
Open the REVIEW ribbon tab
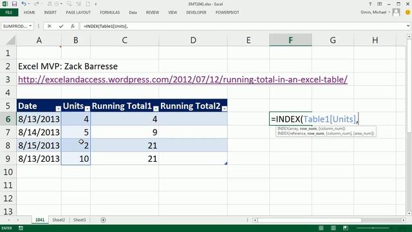click(153, 12)
